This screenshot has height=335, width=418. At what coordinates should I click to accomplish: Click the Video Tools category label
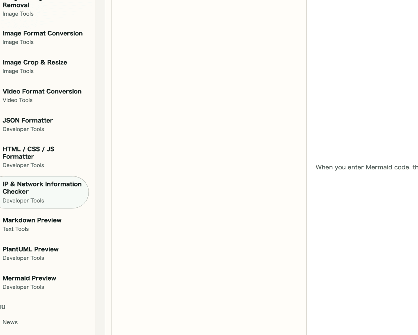17,100
